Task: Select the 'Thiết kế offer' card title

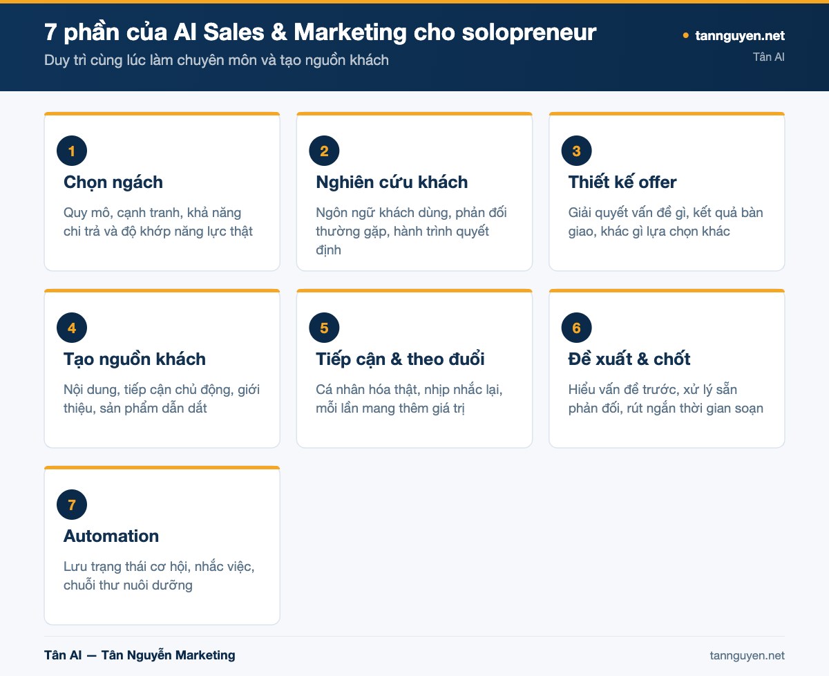Action: 622,182
